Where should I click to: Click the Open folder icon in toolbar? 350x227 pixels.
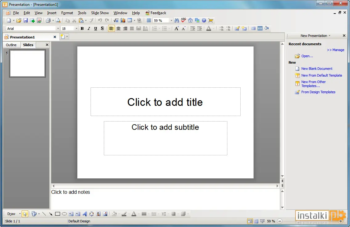[19, 21]
